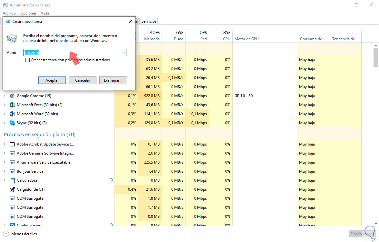Open the Archivo menu
Screen dimensions: 379x242
click(x=9, y=13)
